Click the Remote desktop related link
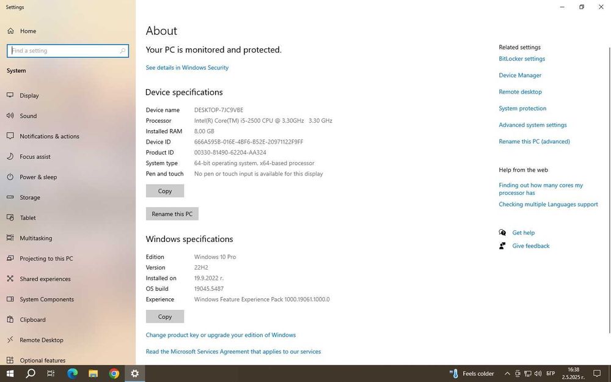The width and height of the screenshot is (611, 382). [520, 92]
